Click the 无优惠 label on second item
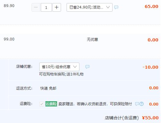 point(92,40)
